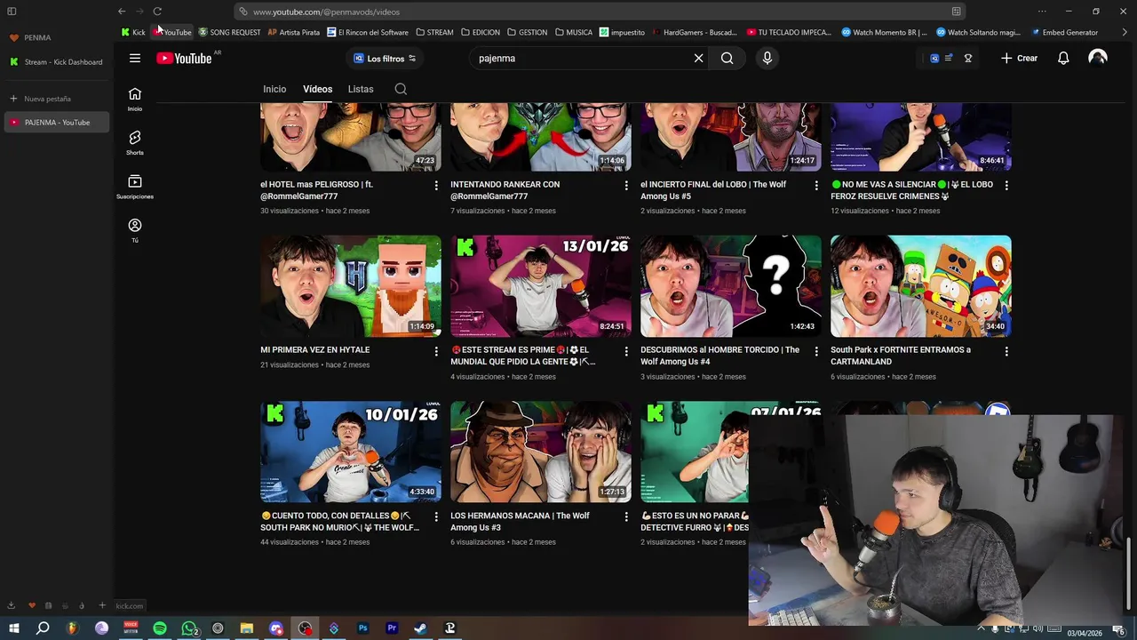Open the Tú sidebar section
This screenshot has width=1137, height=640.
click(x=135, y=230)
